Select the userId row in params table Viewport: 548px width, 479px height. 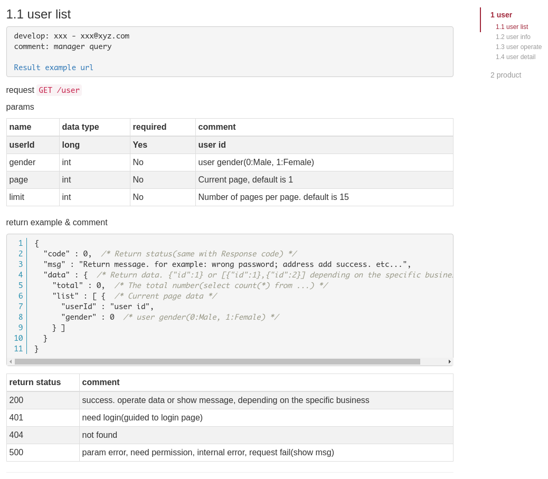point(230,145)
